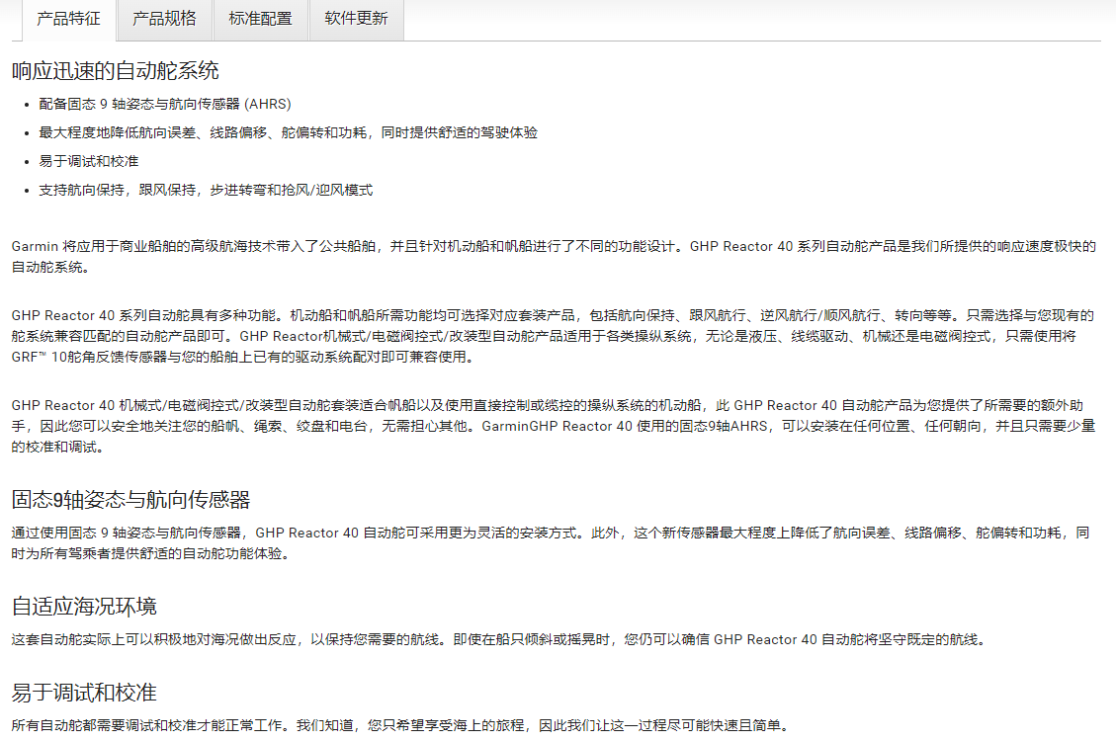Select the 标准配置 tab
The image size is (1116, 741).
[x=260, y=19]
